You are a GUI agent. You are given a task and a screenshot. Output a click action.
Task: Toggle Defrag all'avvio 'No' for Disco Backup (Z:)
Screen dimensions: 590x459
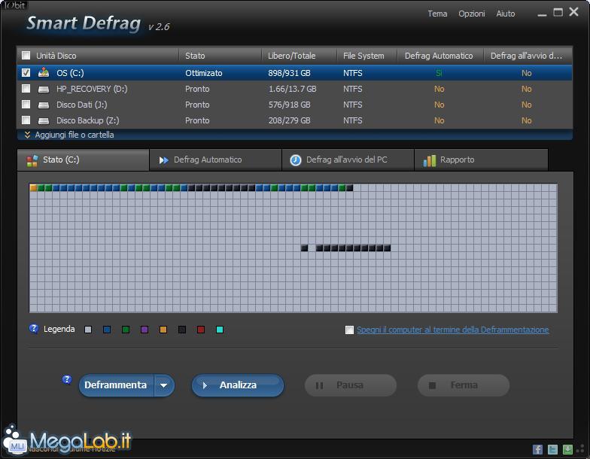tap(527, 120)
